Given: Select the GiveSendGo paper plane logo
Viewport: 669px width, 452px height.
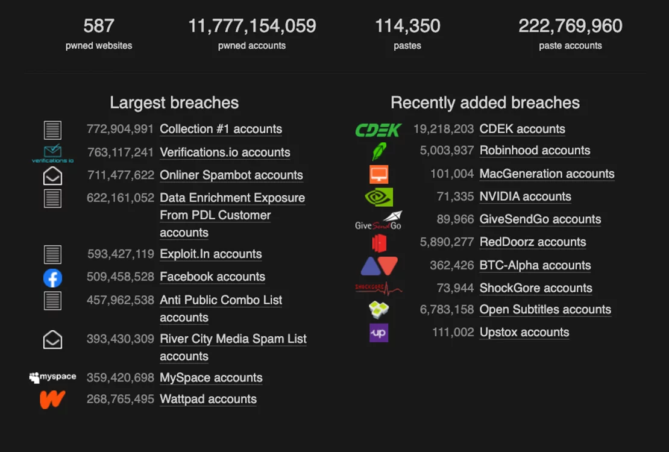Looking at the screenshot, I should point(378,219).
